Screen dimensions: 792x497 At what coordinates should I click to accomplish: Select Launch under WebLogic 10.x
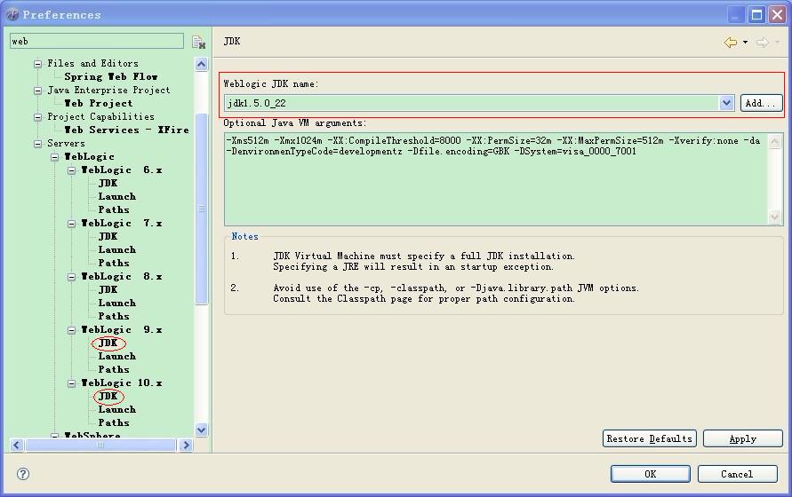[117, 410]
